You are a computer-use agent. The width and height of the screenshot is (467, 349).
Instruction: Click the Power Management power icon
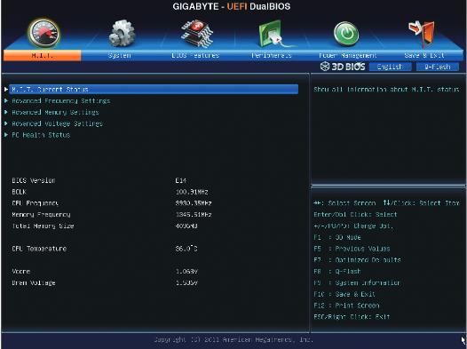pyautogui.click(x=346, y=34)
